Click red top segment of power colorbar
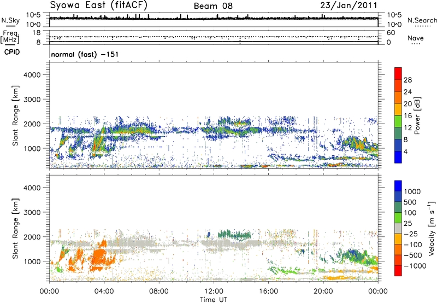The width and height of the screenshot is (437, 303). point(398,74)
